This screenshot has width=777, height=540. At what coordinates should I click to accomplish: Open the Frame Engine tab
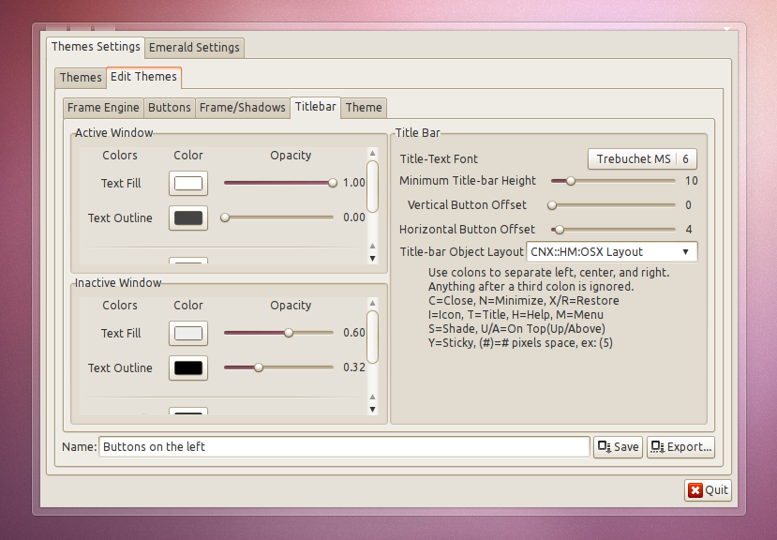[102, 107]
